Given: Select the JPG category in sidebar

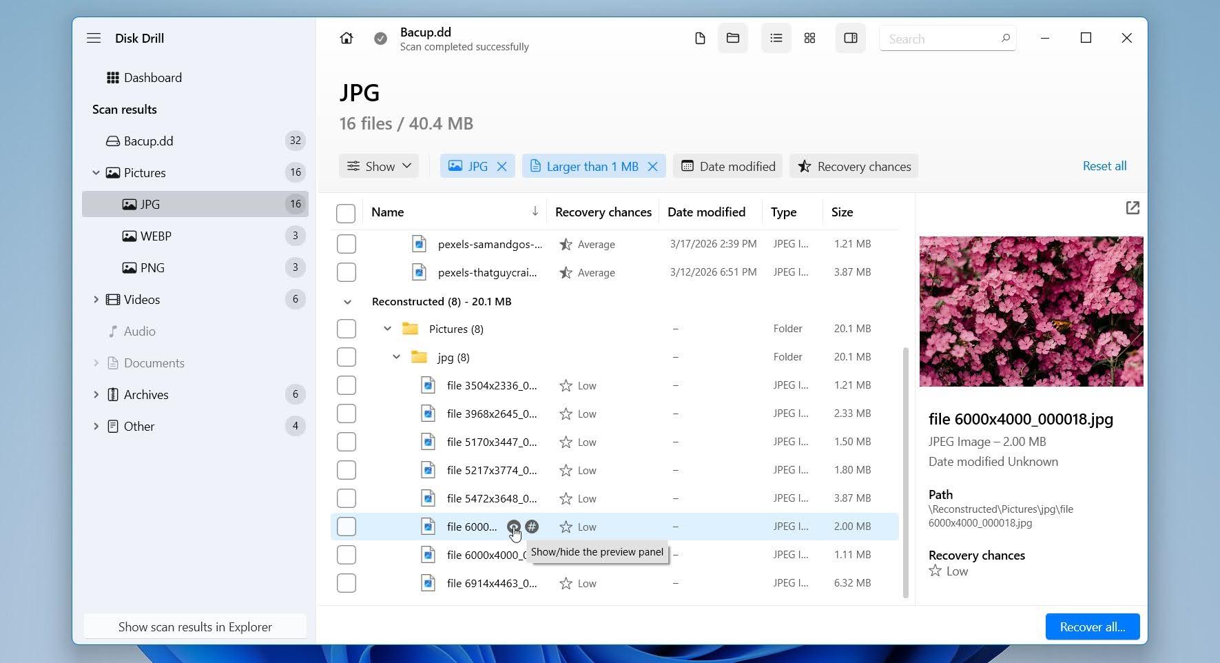Looking at the screenshot, I should pos(195,204).
